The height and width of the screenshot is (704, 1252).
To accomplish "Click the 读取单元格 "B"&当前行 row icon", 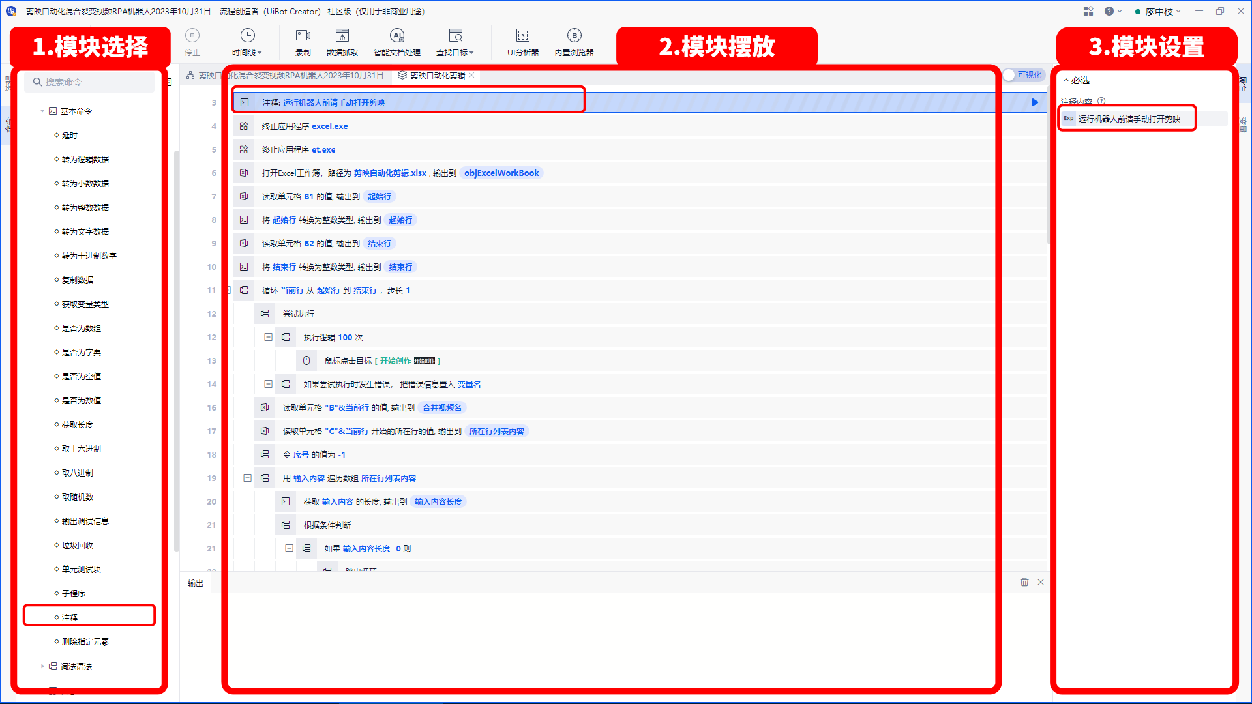I will (x=265, y=408).
